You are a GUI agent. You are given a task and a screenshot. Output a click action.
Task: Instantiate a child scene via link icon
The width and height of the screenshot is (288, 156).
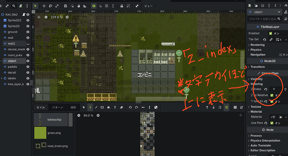tap(7, 6)
